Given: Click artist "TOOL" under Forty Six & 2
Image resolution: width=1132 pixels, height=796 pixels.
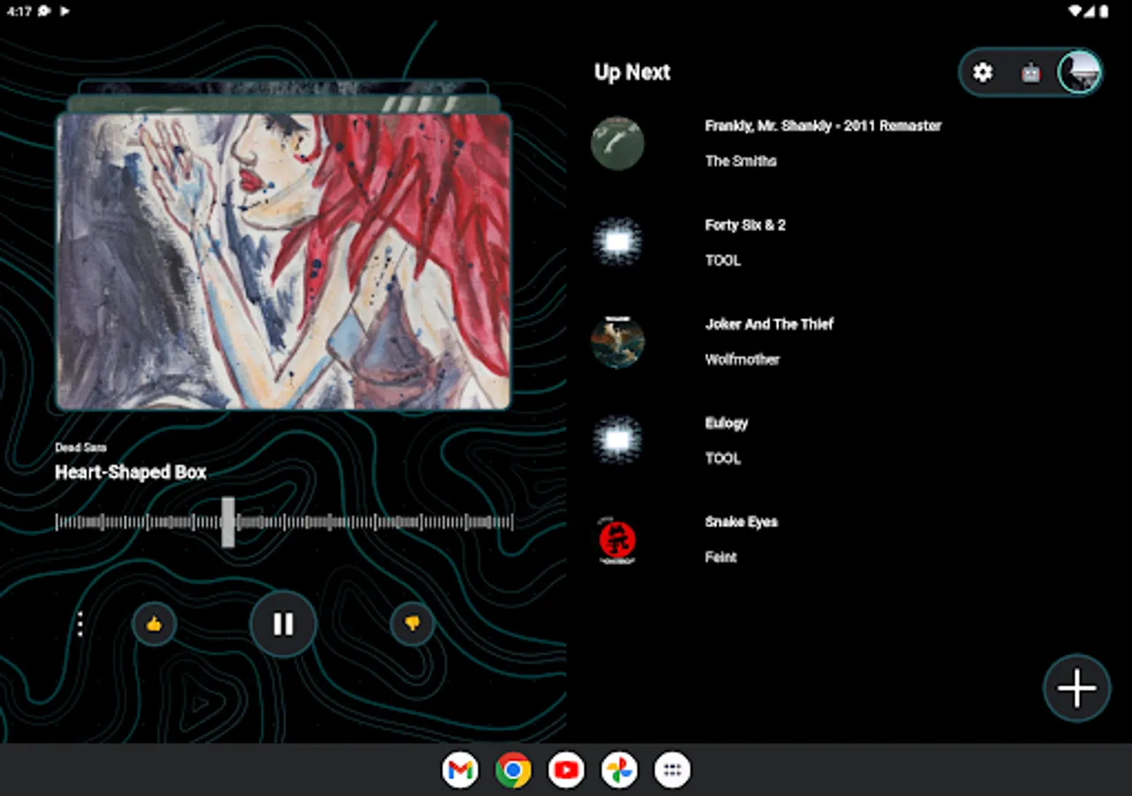Looking at the screenshot, I should [723, 260].
